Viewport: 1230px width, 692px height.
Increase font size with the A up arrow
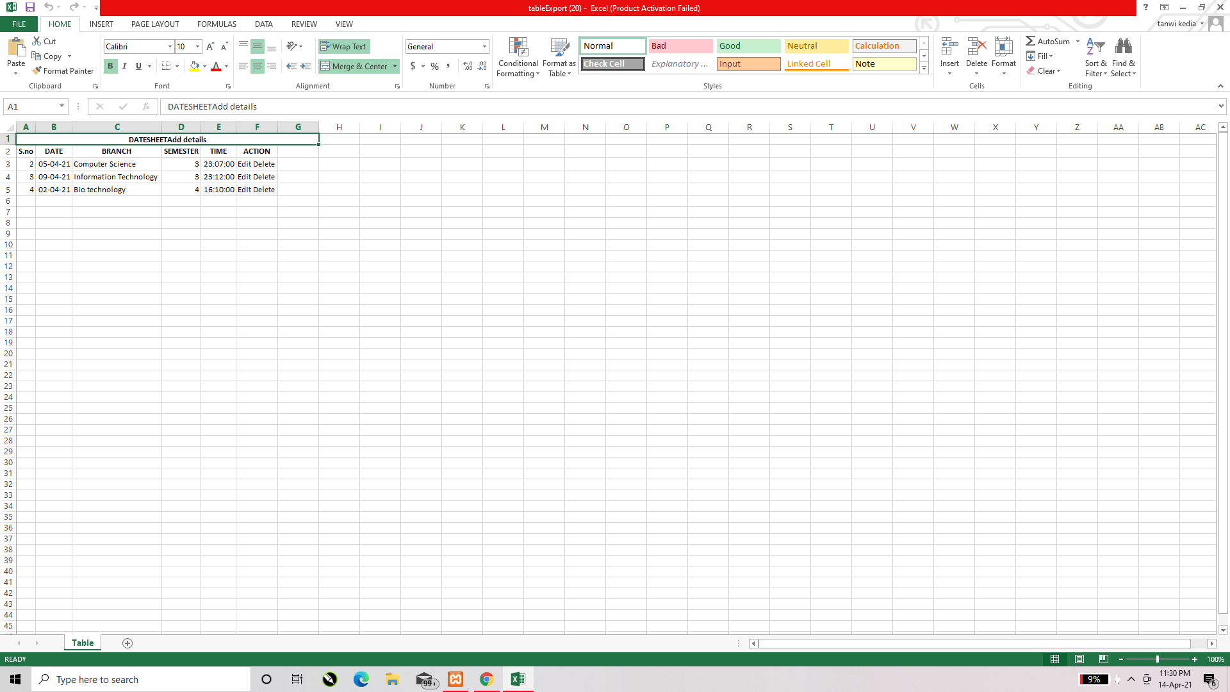[x=210, y=47]
